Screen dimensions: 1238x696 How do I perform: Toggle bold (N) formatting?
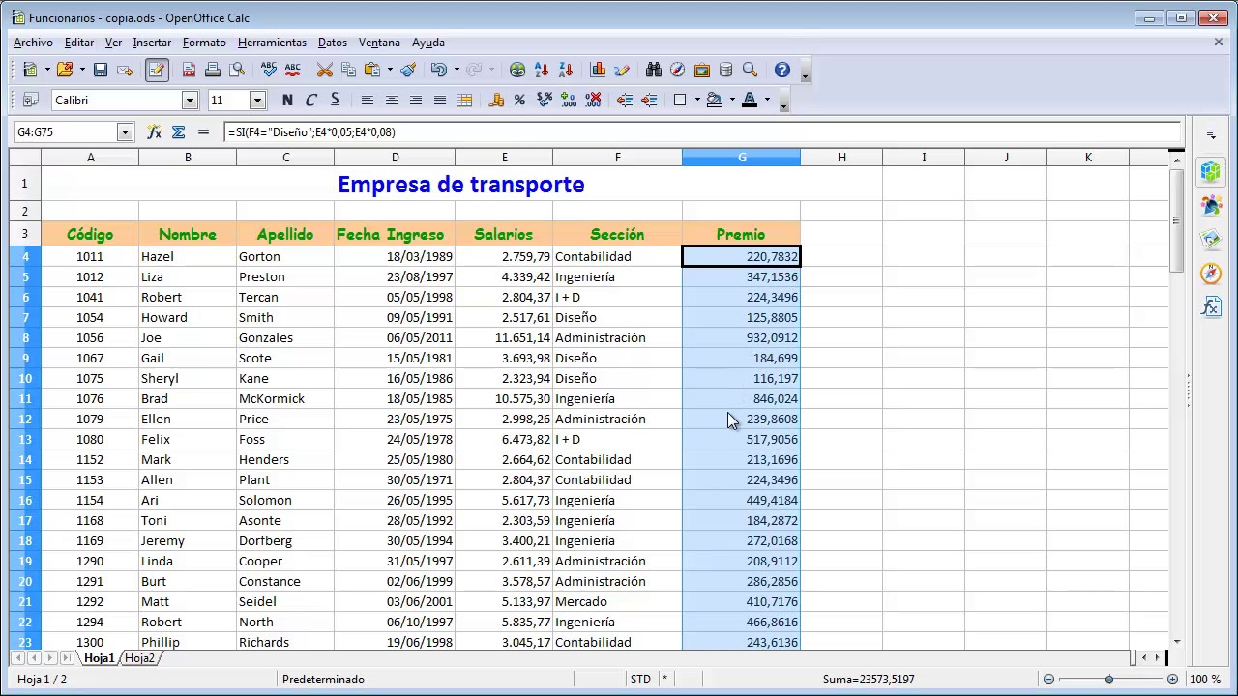[287, 100]
